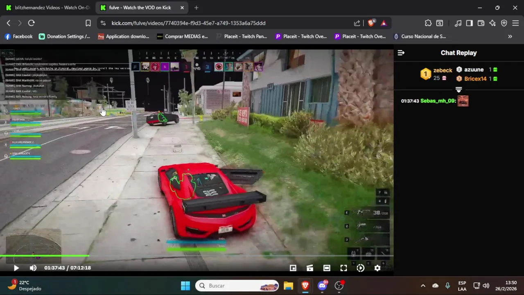The height and width of the screenshot is (295, 524).
Task: Switch ESP LAA keyboard layout
Action: (x=462, y=286)
